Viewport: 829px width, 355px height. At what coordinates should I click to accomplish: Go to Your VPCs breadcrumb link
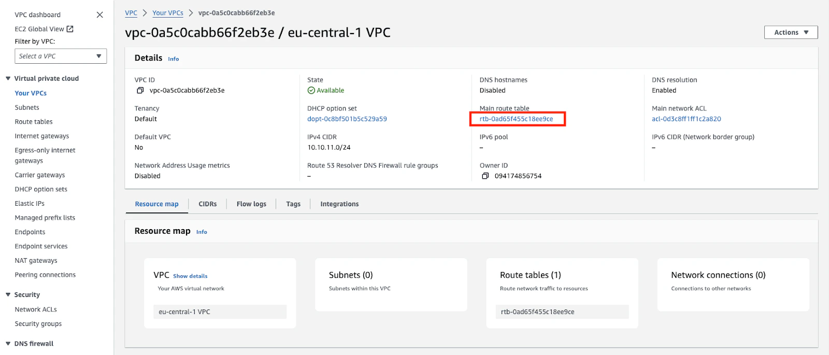168,13
